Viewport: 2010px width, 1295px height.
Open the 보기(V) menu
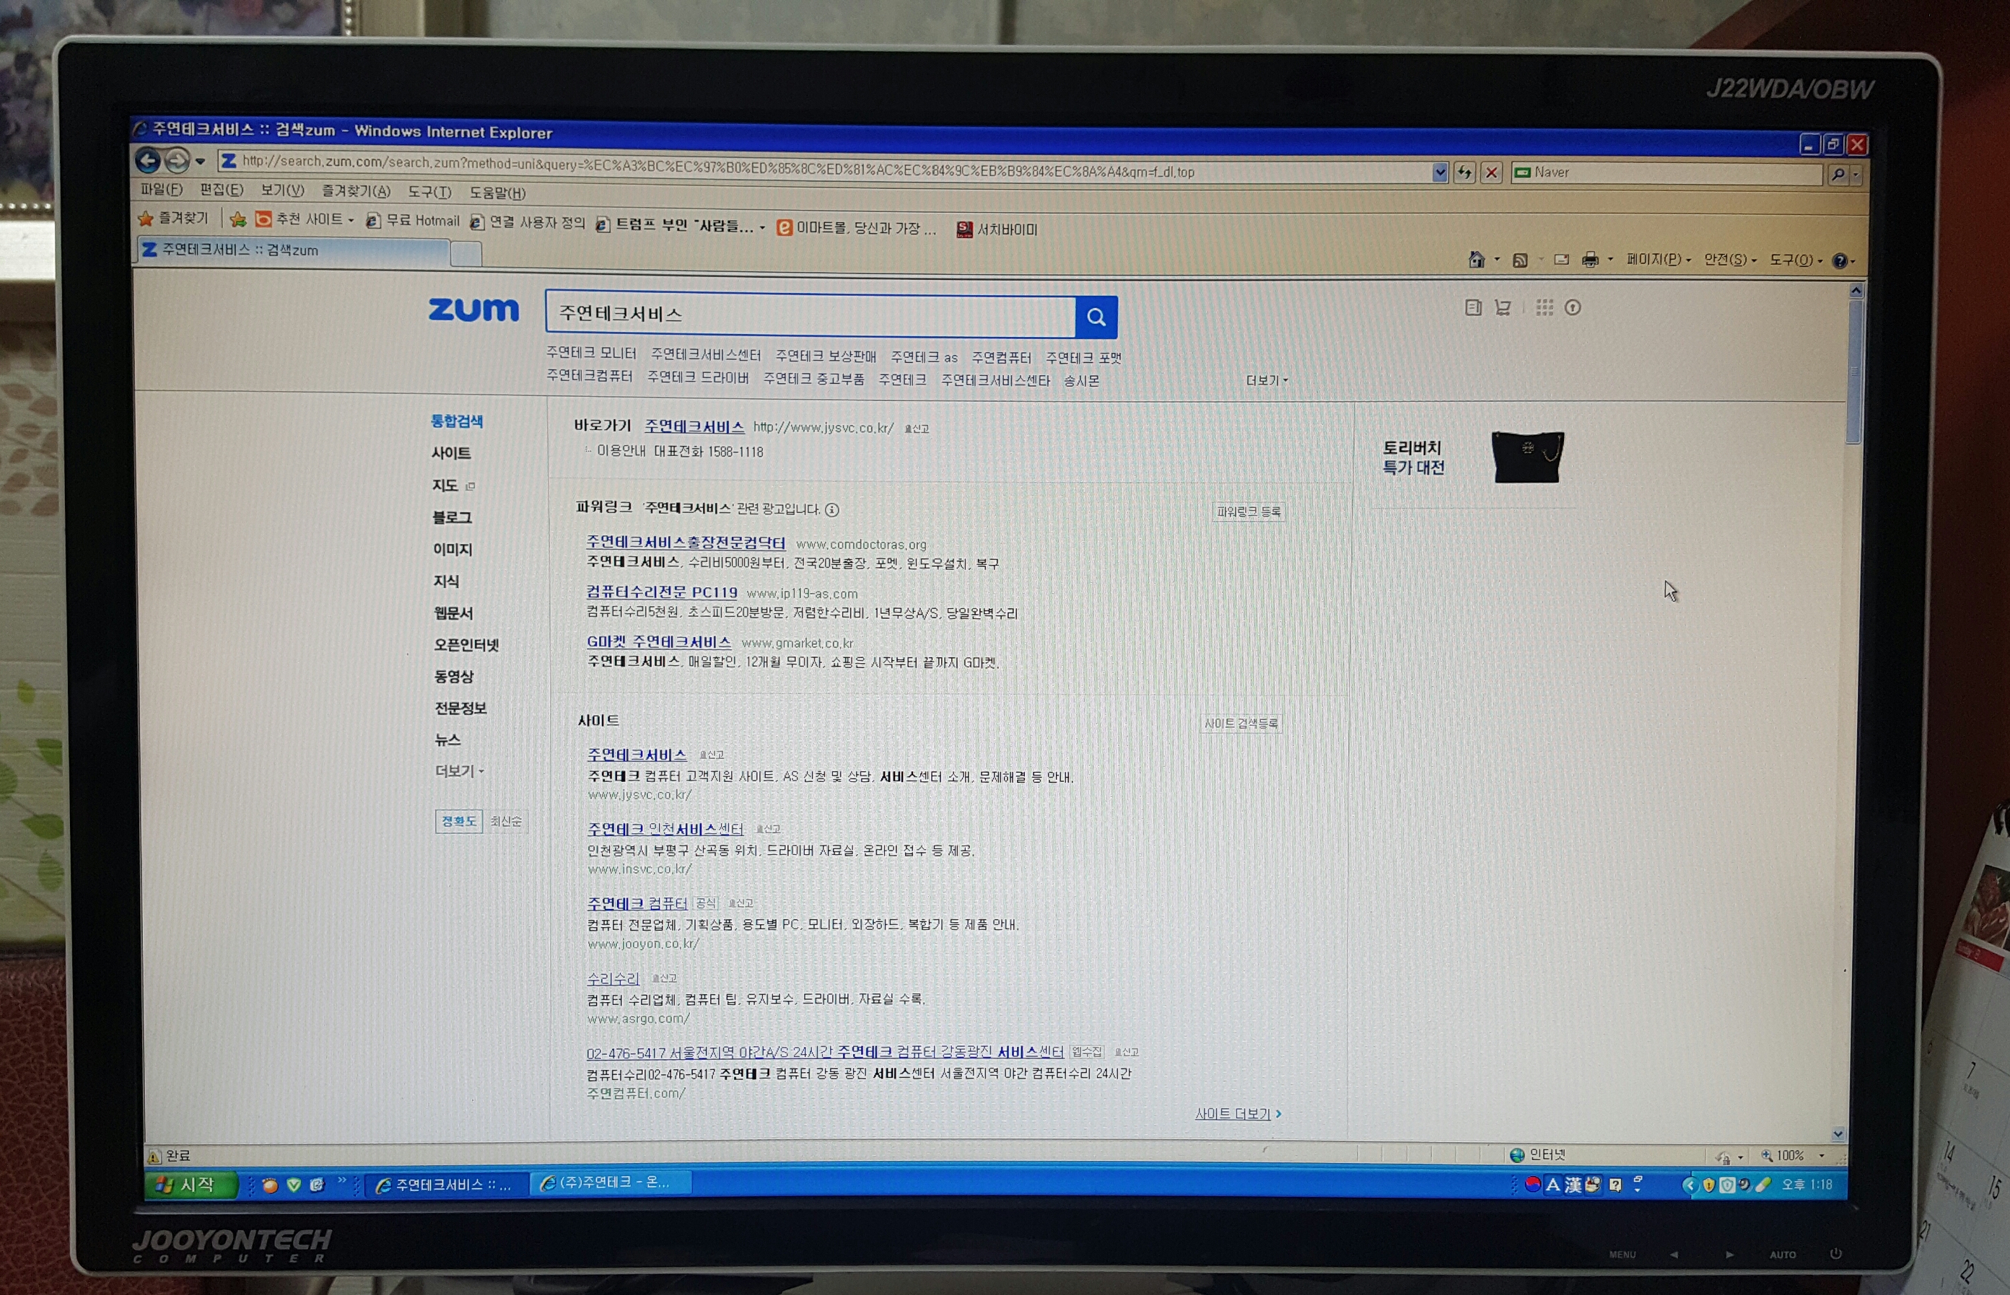coord(283,191)
